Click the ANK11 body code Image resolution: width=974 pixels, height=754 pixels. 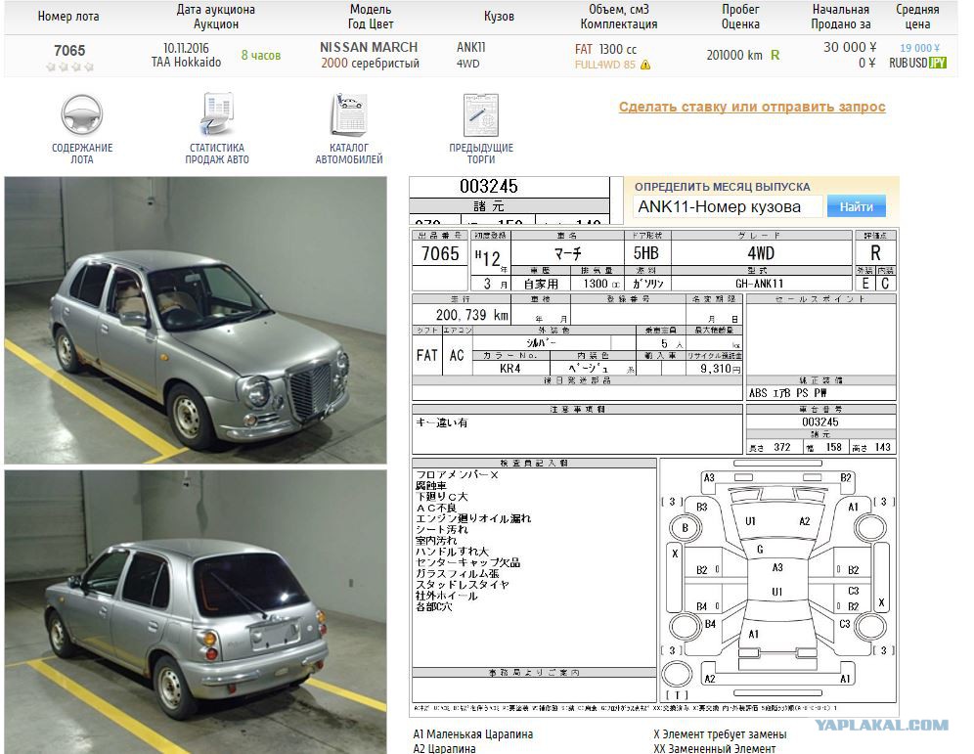tap(470, 47)
